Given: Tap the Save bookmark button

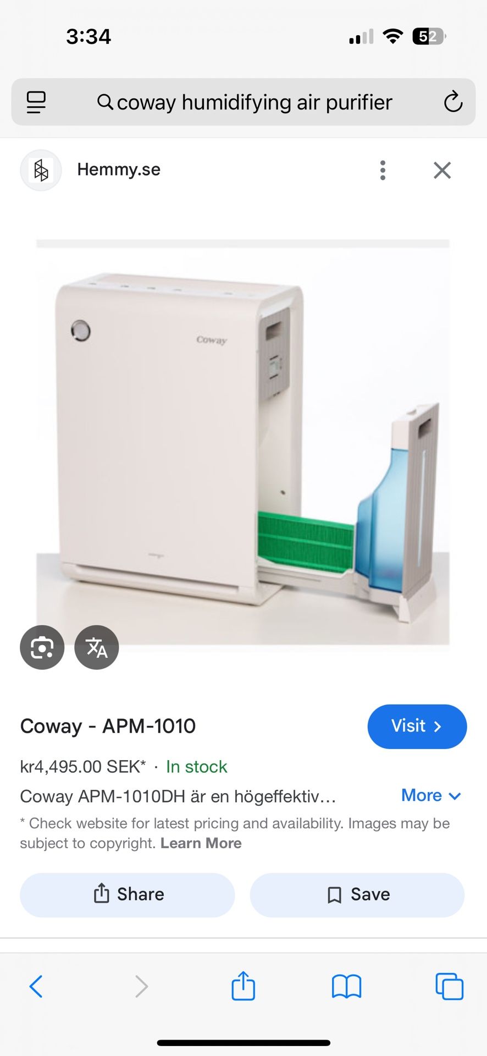Looking at the screenshot, I should point(357,894).
